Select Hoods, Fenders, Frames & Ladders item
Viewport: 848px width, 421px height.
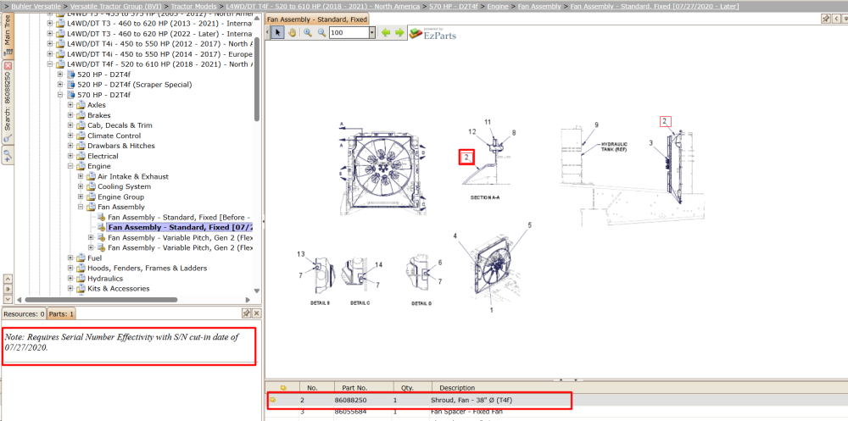tap(147, 268)
